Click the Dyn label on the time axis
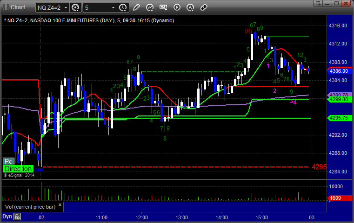This screenshot has width=354, height=223. [7, 217]
